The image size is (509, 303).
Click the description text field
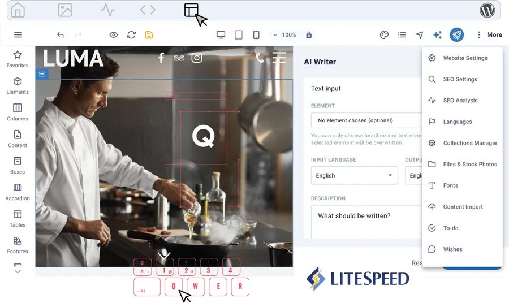(368, 220)
